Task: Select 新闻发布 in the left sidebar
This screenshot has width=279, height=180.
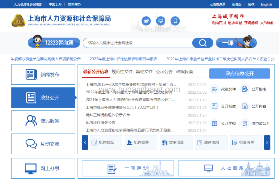Action: [43, 75]
